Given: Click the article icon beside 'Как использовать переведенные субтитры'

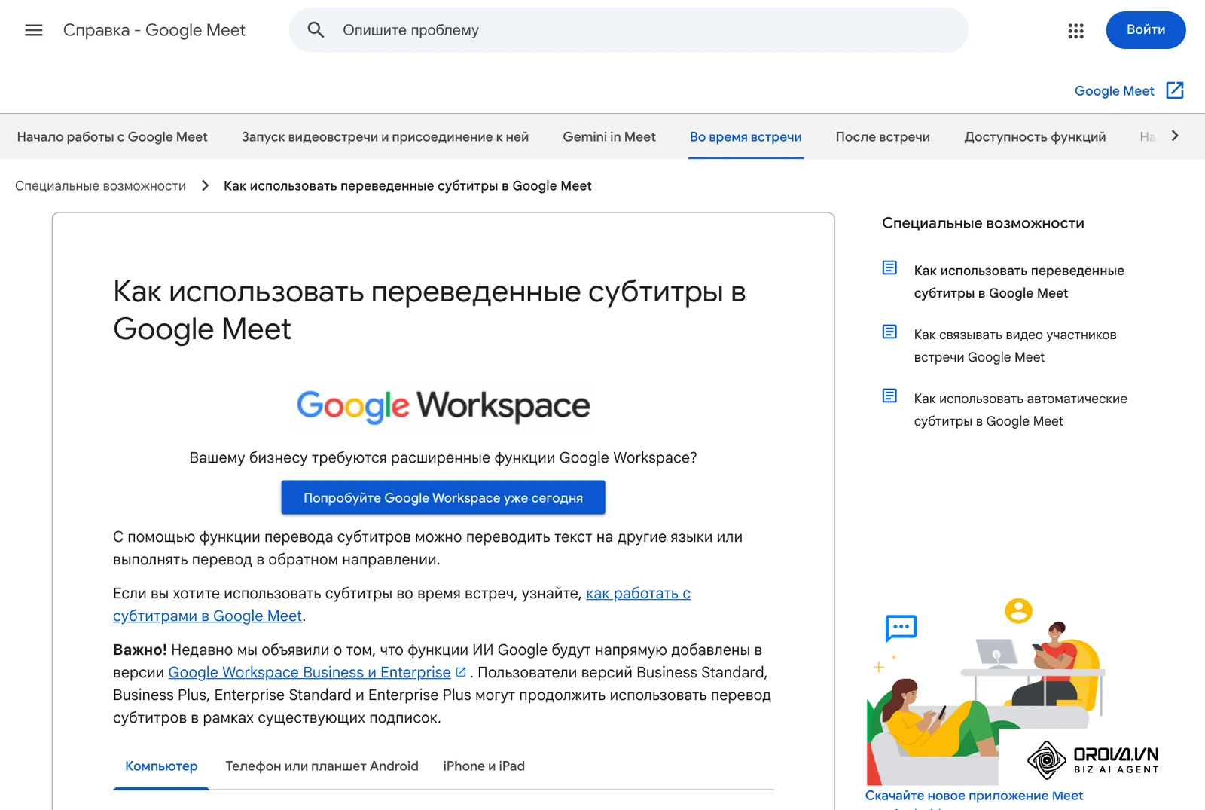Looking at the screenshot, I should pyautogui.click(x=889, y=268).
